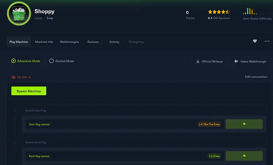
Task: Click the Submit User Flag step icon
Action: pos(15,111)
